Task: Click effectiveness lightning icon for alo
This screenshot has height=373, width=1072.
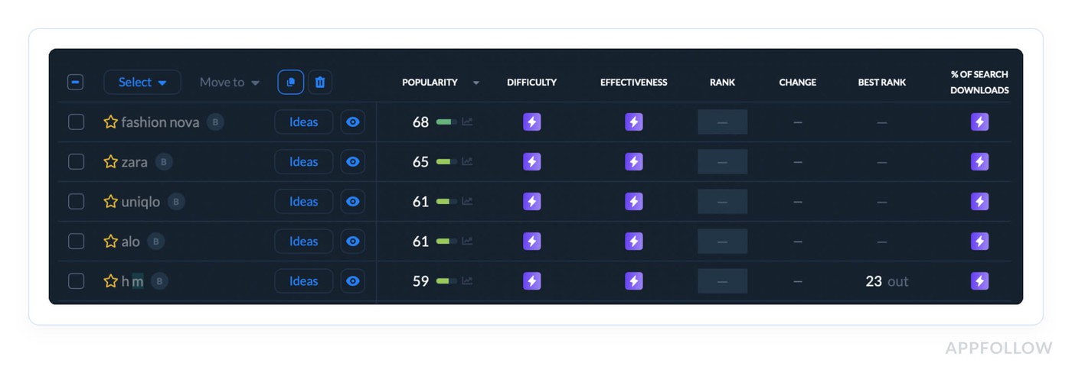Action: (x=633, y=242)
